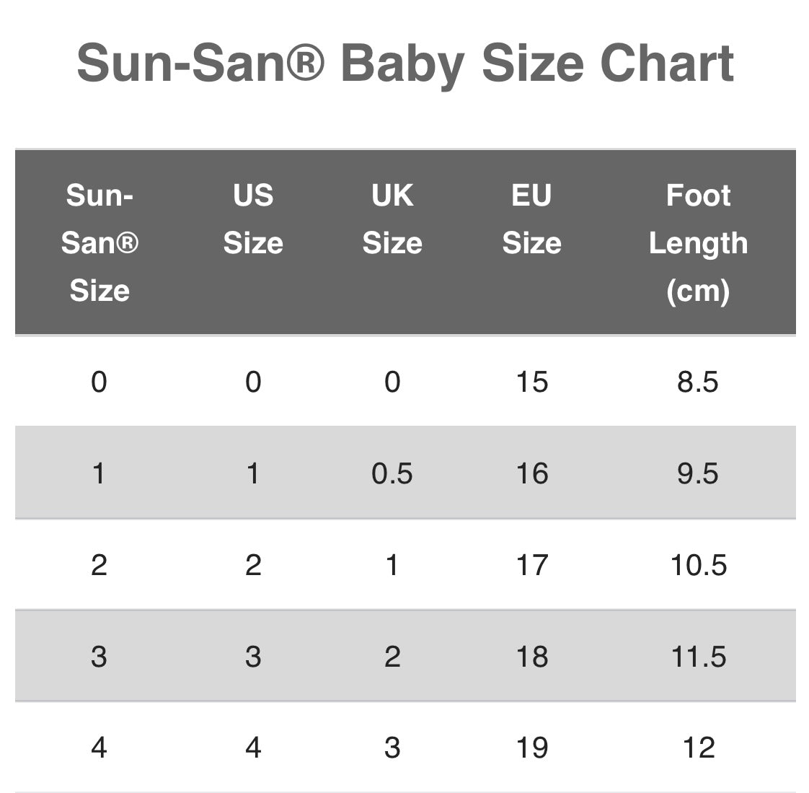Viewport: 809px width, 793px height.
Task: Click foot length 9.5 cell
Action: point(698,473)
